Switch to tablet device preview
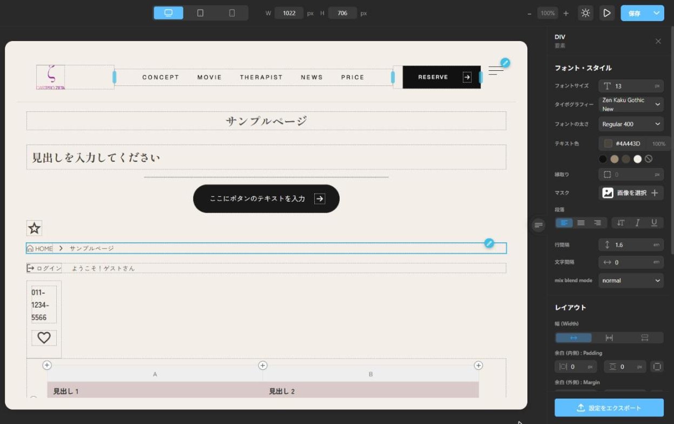Screen dimensions: 674x424 pos(200,13)
